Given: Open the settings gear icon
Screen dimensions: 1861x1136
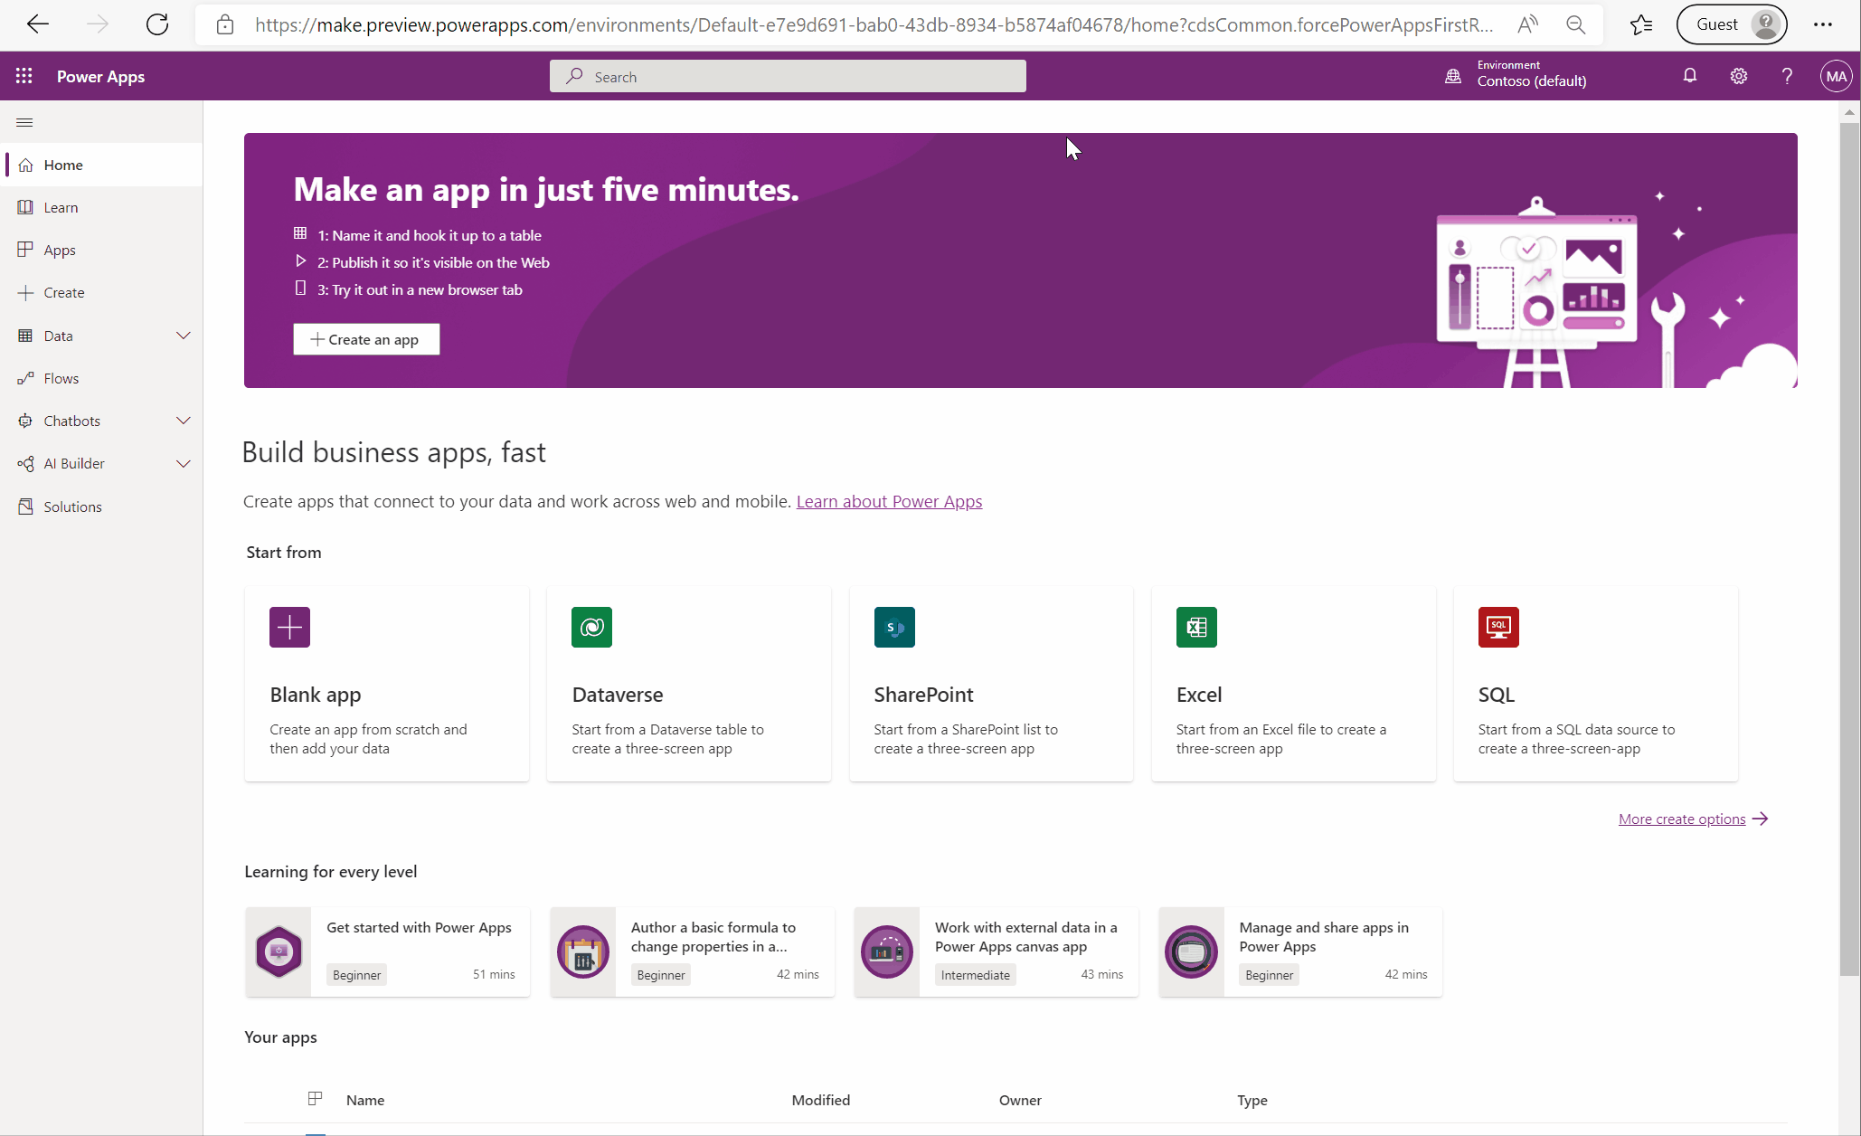Looking at the screenshot, I should (1738, 76).
